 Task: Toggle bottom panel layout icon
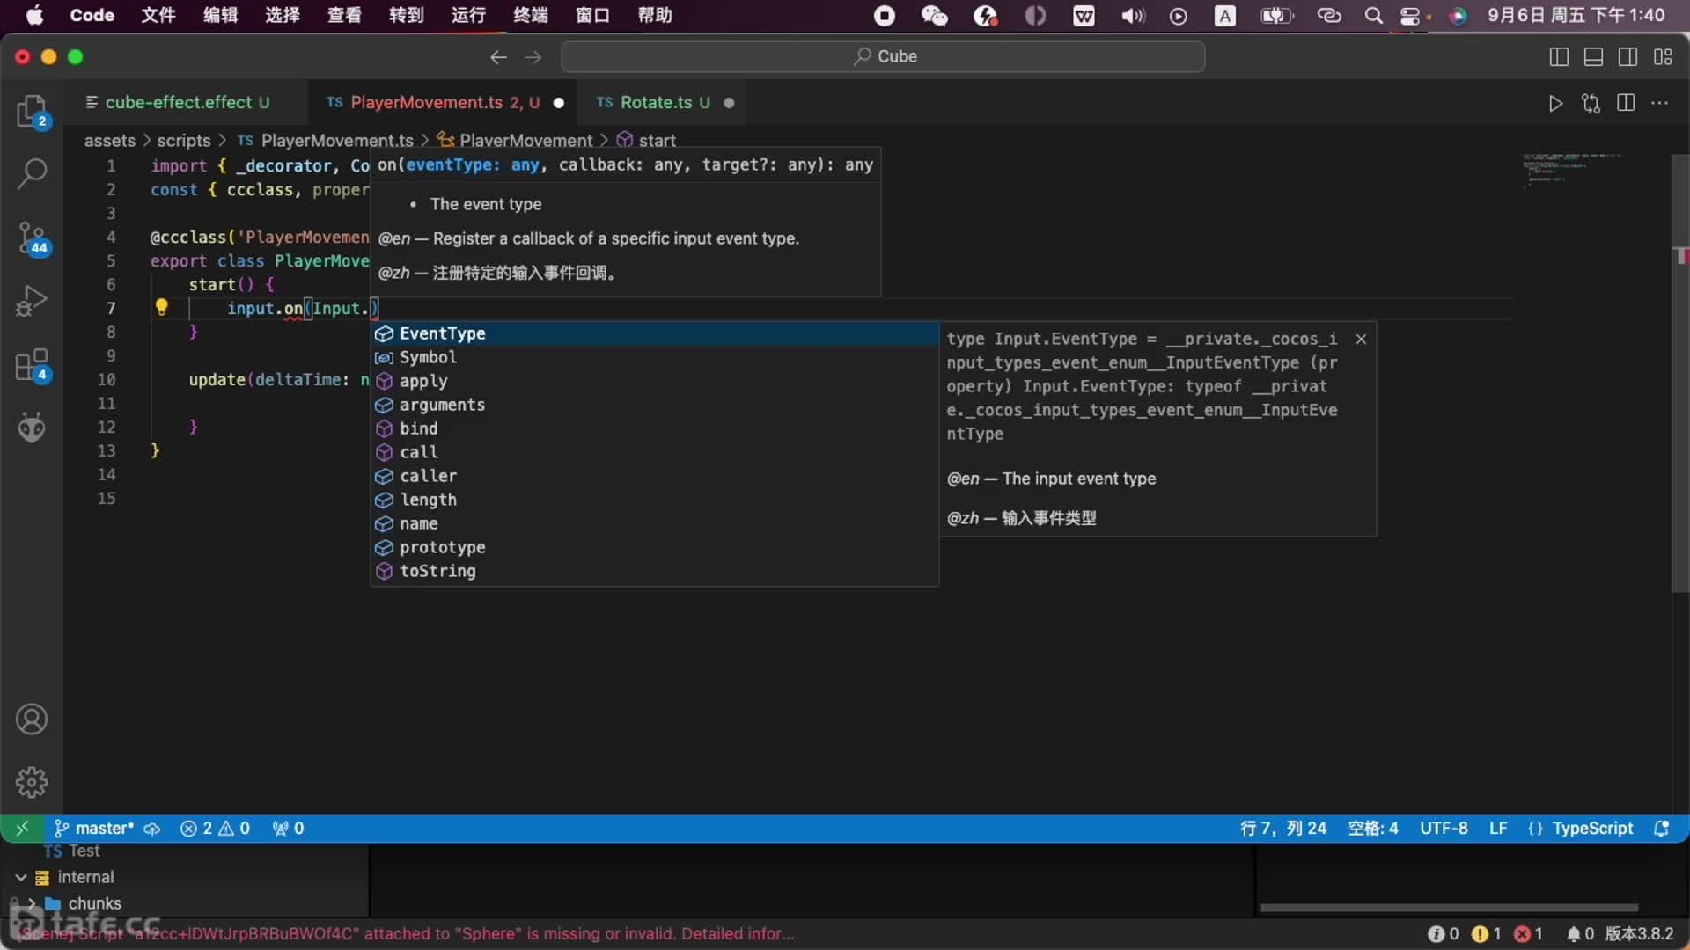[1593, 57]
